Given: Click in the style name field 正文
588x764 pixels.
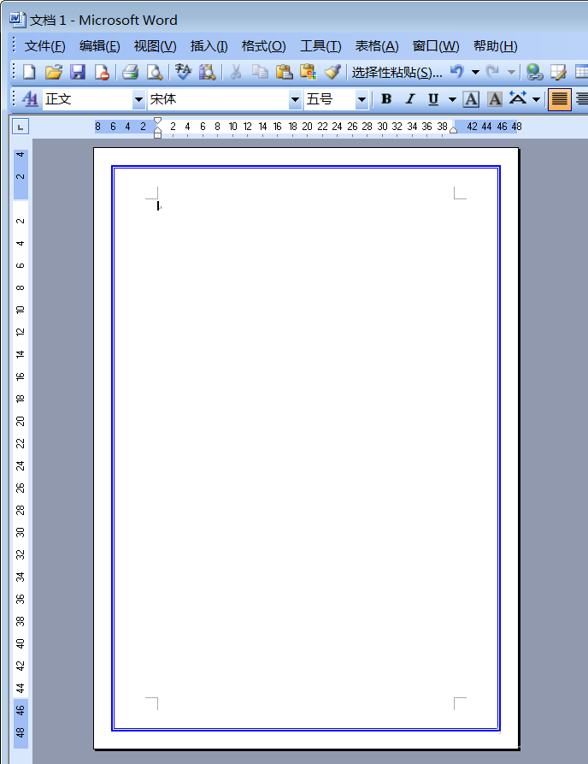Looking at the screenshot, I should pyautogui.click(x=88, y=100).
